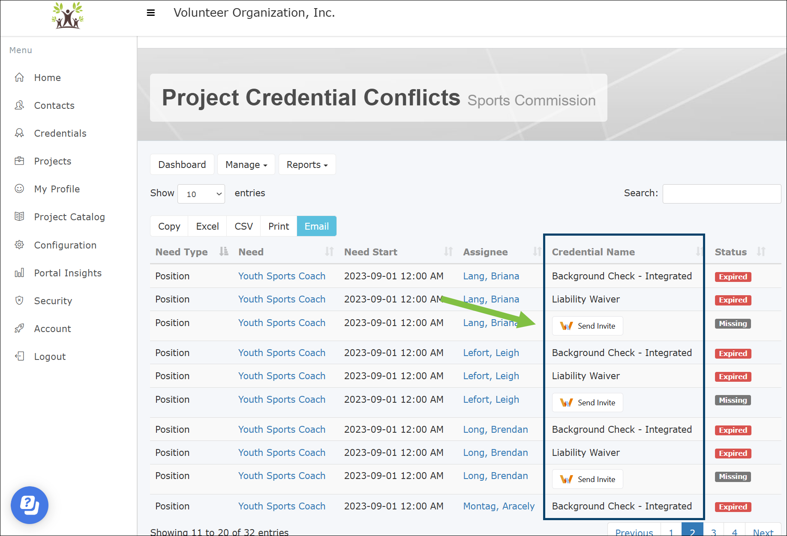Click the Projects briefcase icon
The width and height of the screenshot is (787, 536).
pyautogui.click(x=19, y=161)
